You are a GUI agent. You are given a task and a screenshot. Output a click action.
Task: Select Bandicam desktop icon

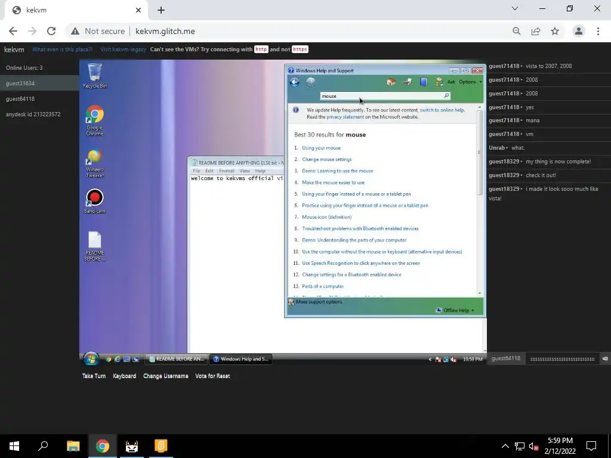coord(95,201)
